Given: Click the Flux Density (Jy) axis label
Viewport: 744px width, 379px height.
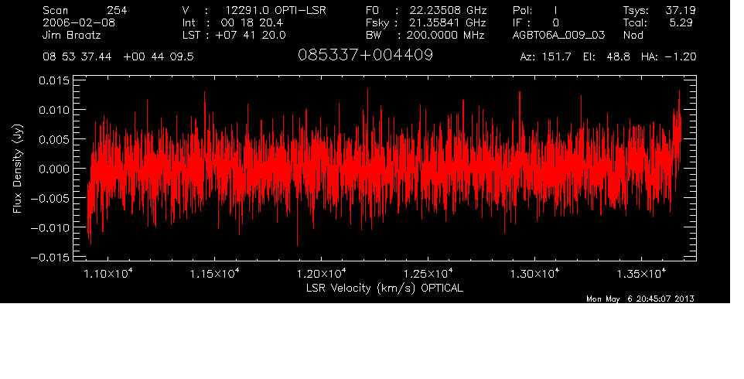Looking at the screenshot, I should click(x=18, y=169).
